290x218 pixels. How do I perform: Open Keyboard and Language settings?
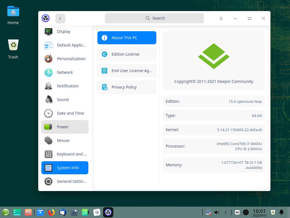click(72, 154)
